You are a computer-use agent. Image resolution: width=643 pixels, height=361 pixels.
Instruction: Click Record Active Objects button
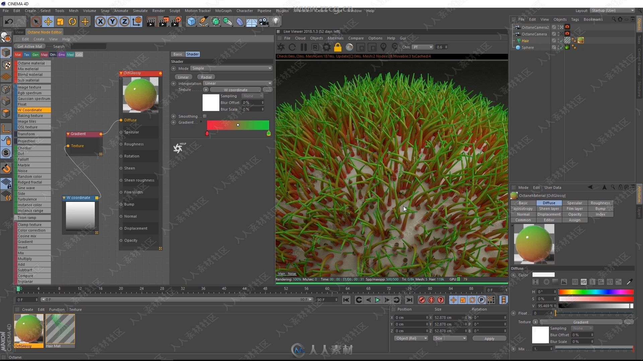(x=422, y=300)
